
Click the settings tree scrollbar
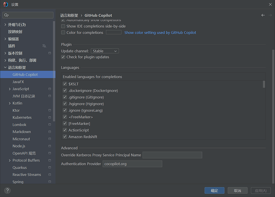[x=54, y=71]
